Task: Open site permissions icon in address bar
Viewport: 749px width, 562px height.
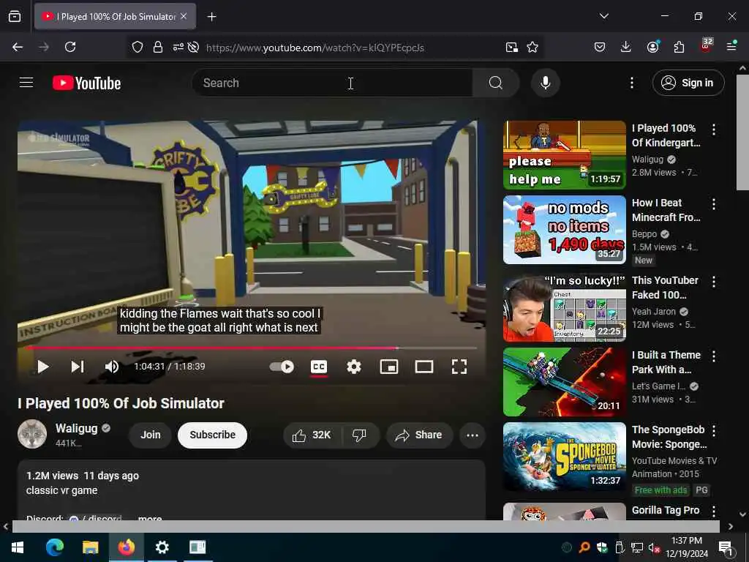Action: 178,47
